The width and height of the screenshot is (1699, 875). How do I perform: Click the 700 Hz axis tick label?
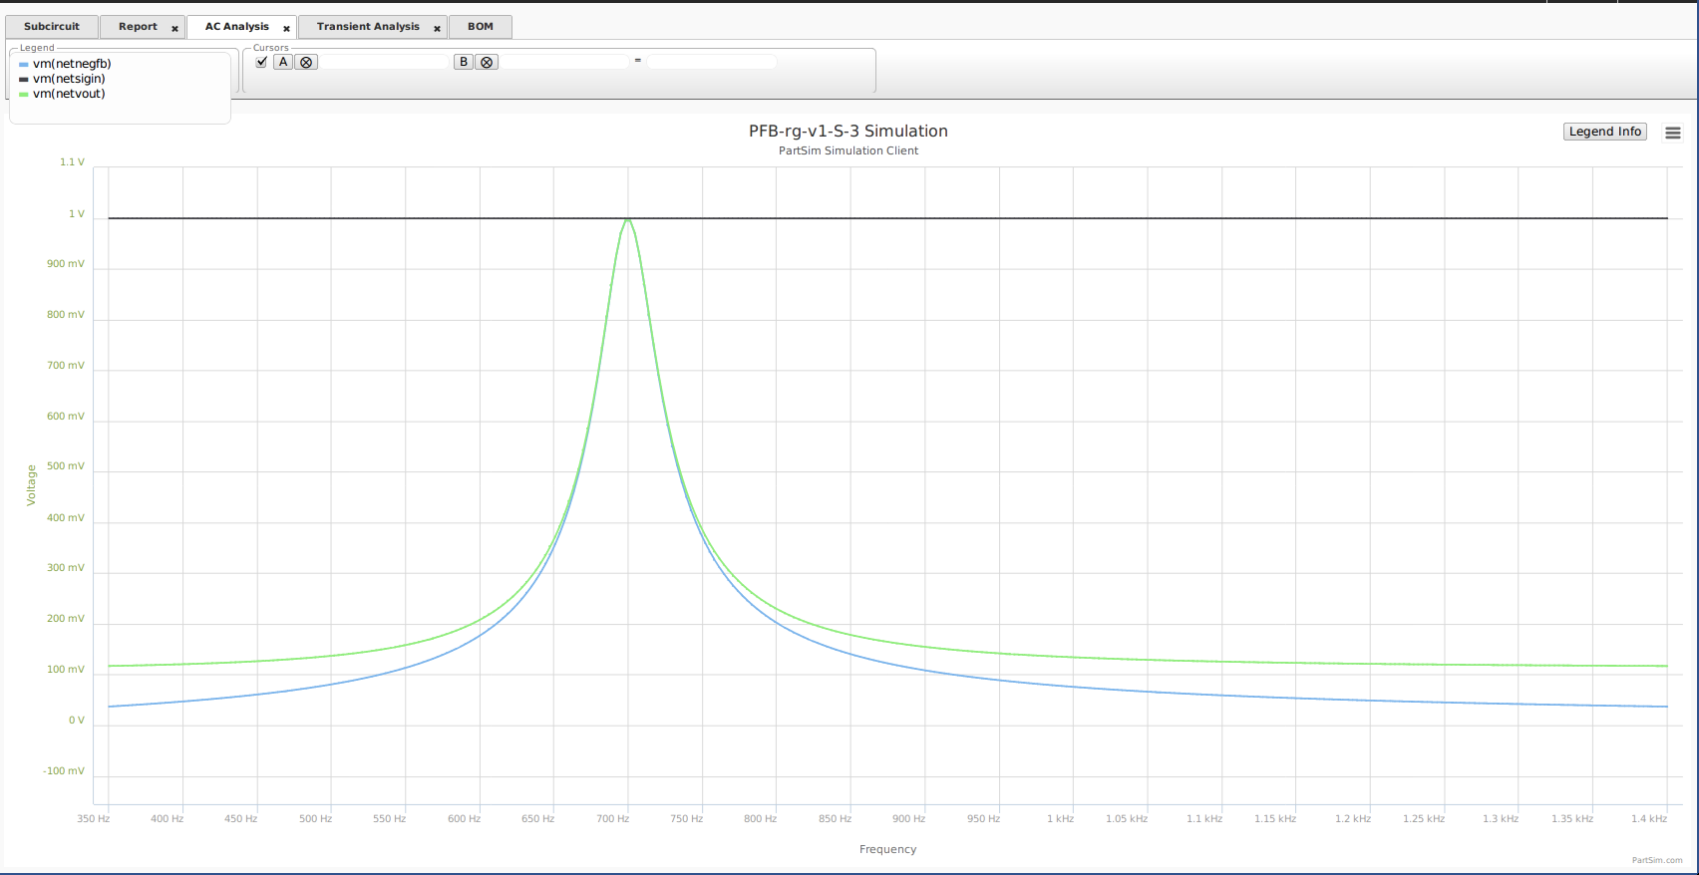(613, 819)
